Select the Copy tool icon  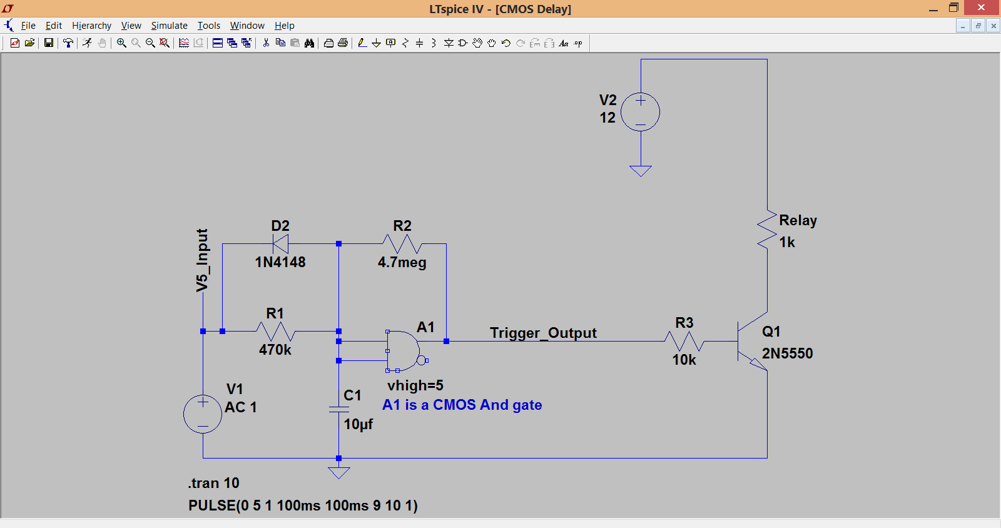click(280, 43)
